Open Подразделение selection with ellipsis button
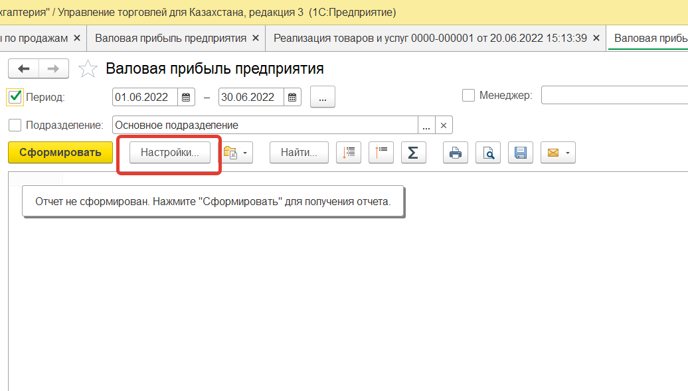Viewport: 688px width, 391px height. coord(426,125)
